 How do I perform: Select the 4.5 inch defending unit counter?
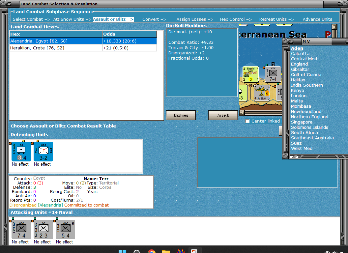pyautogui.click(x=21, y=152)
